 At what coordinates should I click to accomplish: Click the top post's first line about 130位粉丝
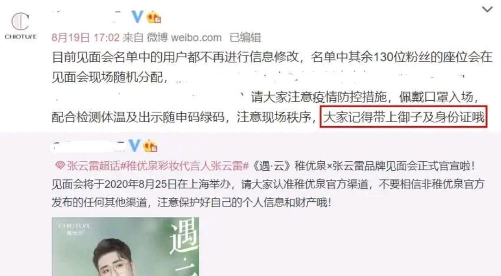[x=272, y=57]
